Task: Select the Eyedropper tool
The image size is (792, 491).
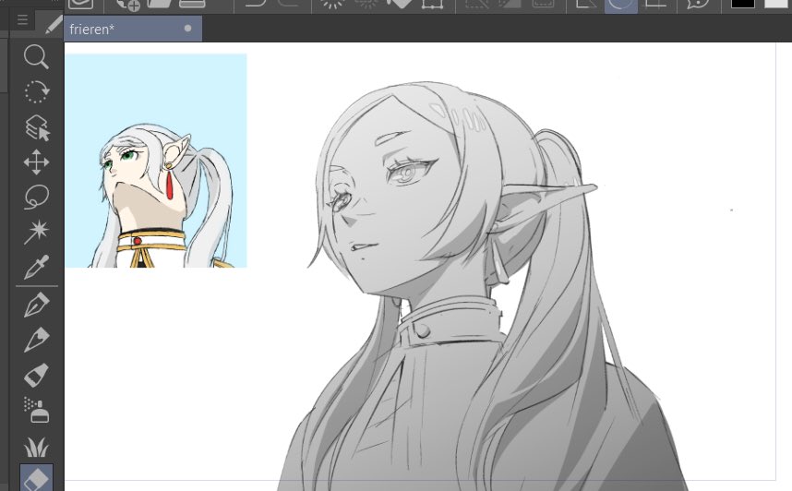Action: (x=36, y=267)
